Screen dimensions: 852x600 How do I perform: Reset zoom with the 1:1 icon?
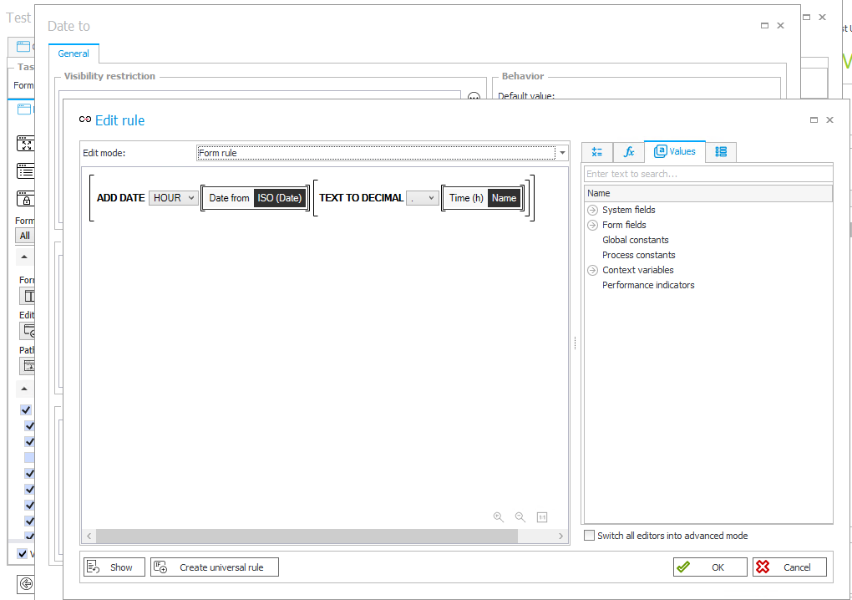pyautogui.click(x=541, y=517)
